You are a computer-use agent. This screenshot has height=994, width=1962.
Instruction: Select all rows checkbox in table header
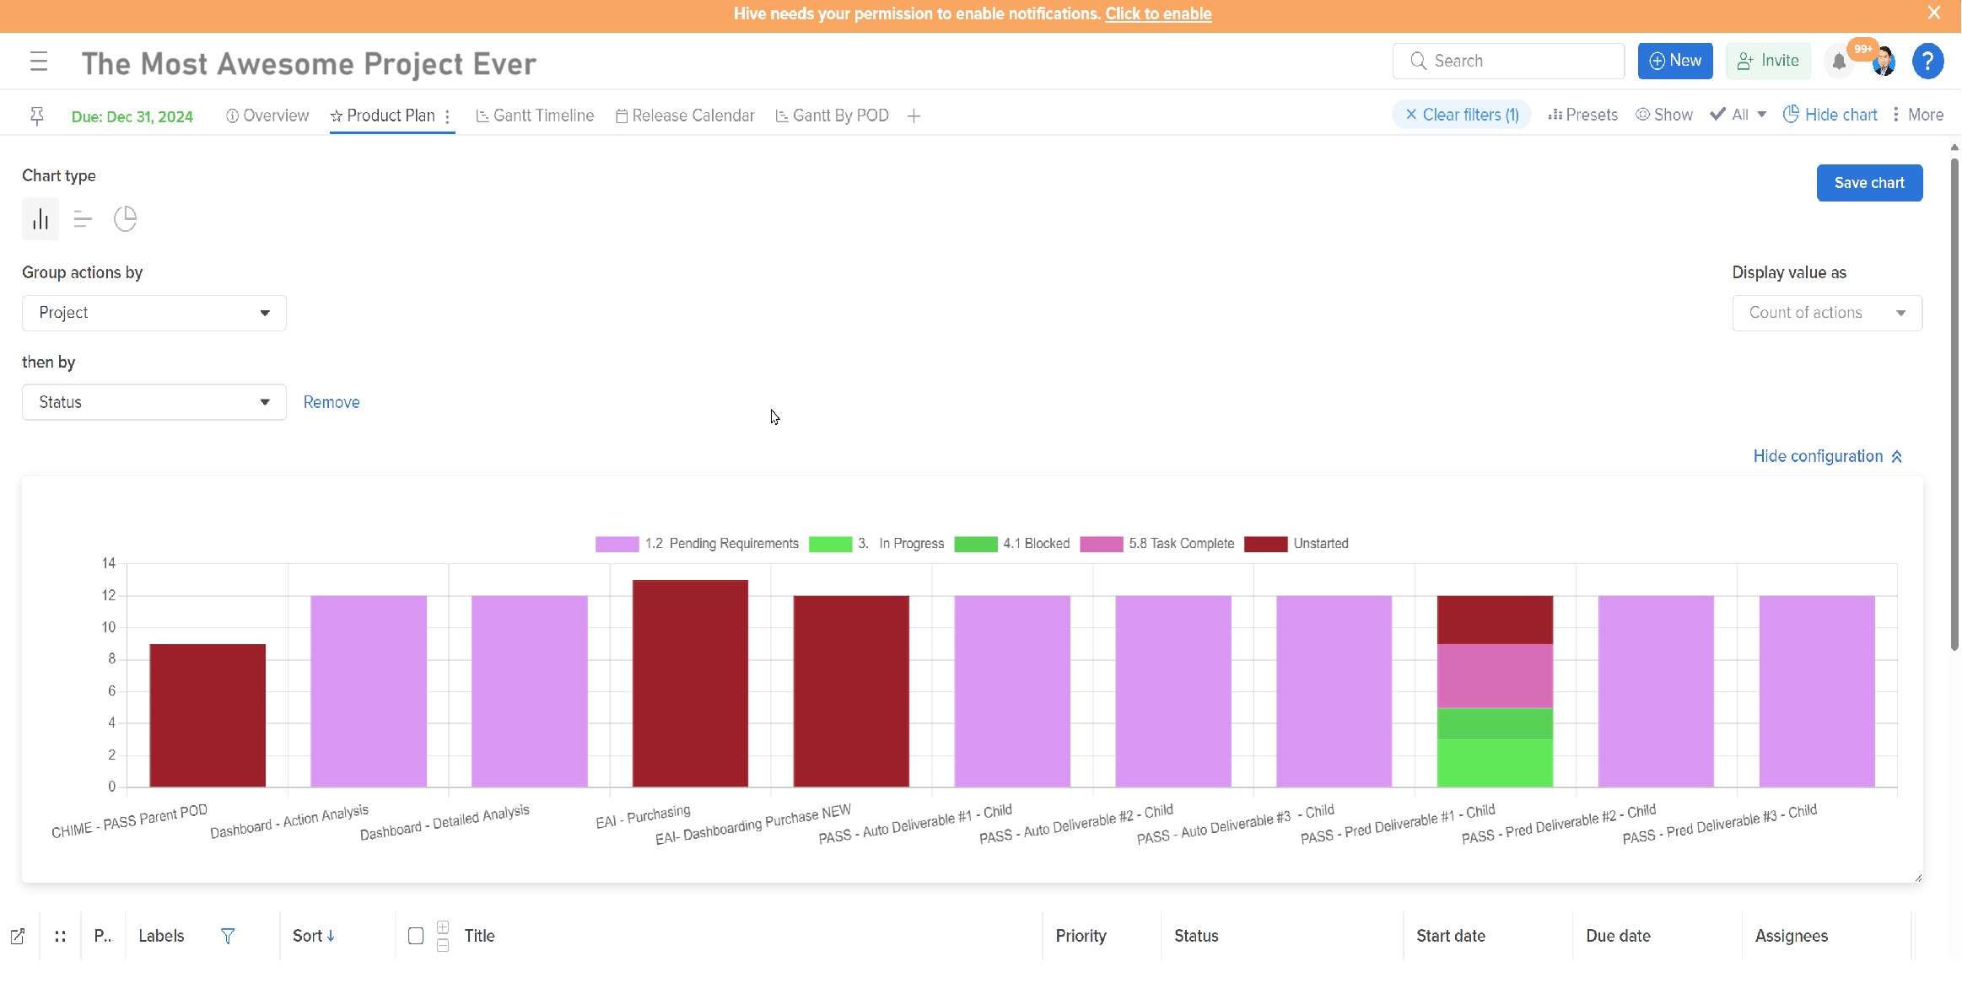coord(416,936)
